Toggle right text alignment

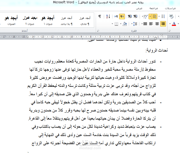pyautogui.click(x=163, y=24)
